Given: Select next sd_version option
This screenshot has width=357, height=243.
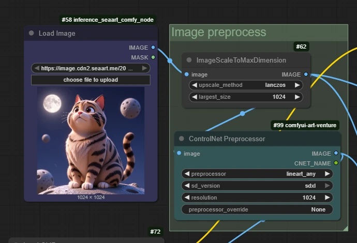Looking at the screenshot, I should [x=328, y=186].
